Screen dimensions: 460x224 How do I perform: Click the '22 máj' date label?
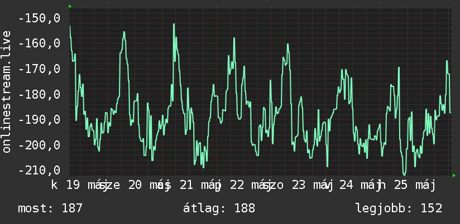click(252, 186)
